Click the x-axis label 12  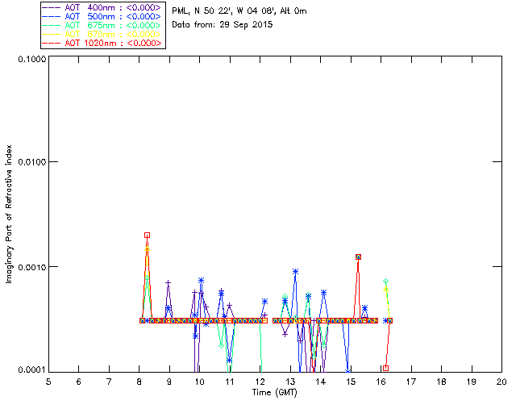pos(260,382)
